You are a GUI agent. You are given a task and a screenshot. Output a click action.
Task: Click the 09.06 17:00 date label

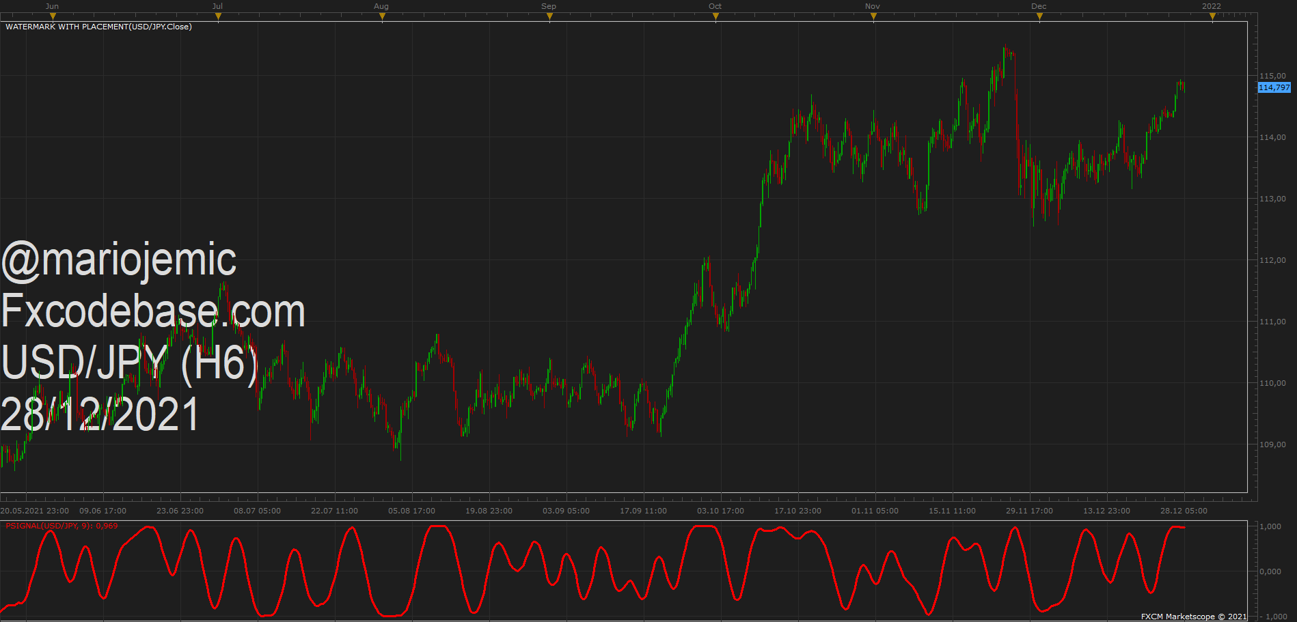point(103,511)
